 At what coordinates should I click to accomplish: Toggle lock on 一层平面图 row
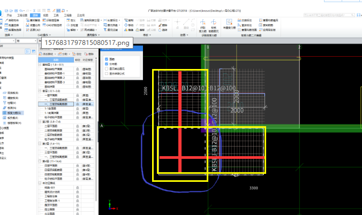(78, 95)
